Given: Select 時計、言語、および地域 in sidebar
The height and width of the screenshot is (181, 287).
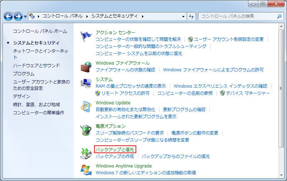Looking at the screenshot, I should (36, 105).
